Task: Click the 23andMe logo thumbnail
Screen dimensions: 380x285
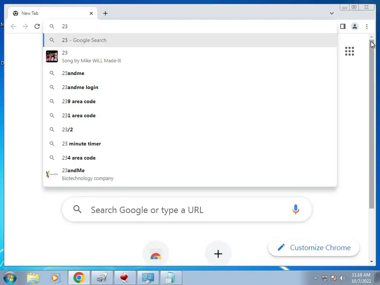Action: pos(52,174)
